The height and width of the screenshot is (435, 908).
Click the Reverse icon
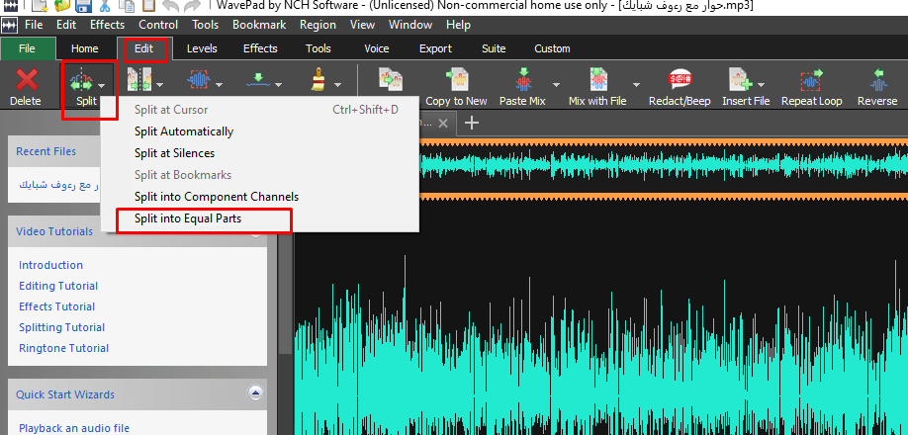tap(878, 80)
